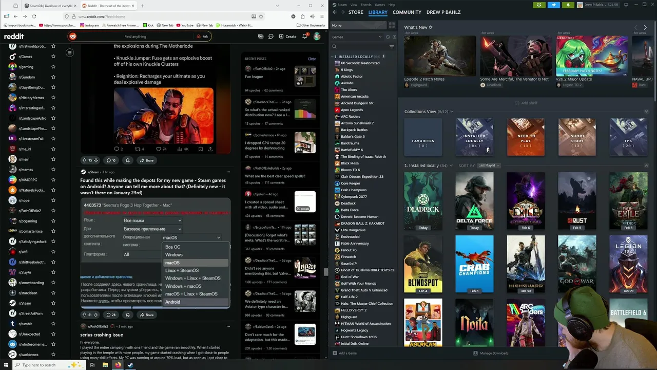The height and width of the screenshot is (370, 657).
Task: Collapse Reddit sidebar with hamburger button
Action: (70, 52)
